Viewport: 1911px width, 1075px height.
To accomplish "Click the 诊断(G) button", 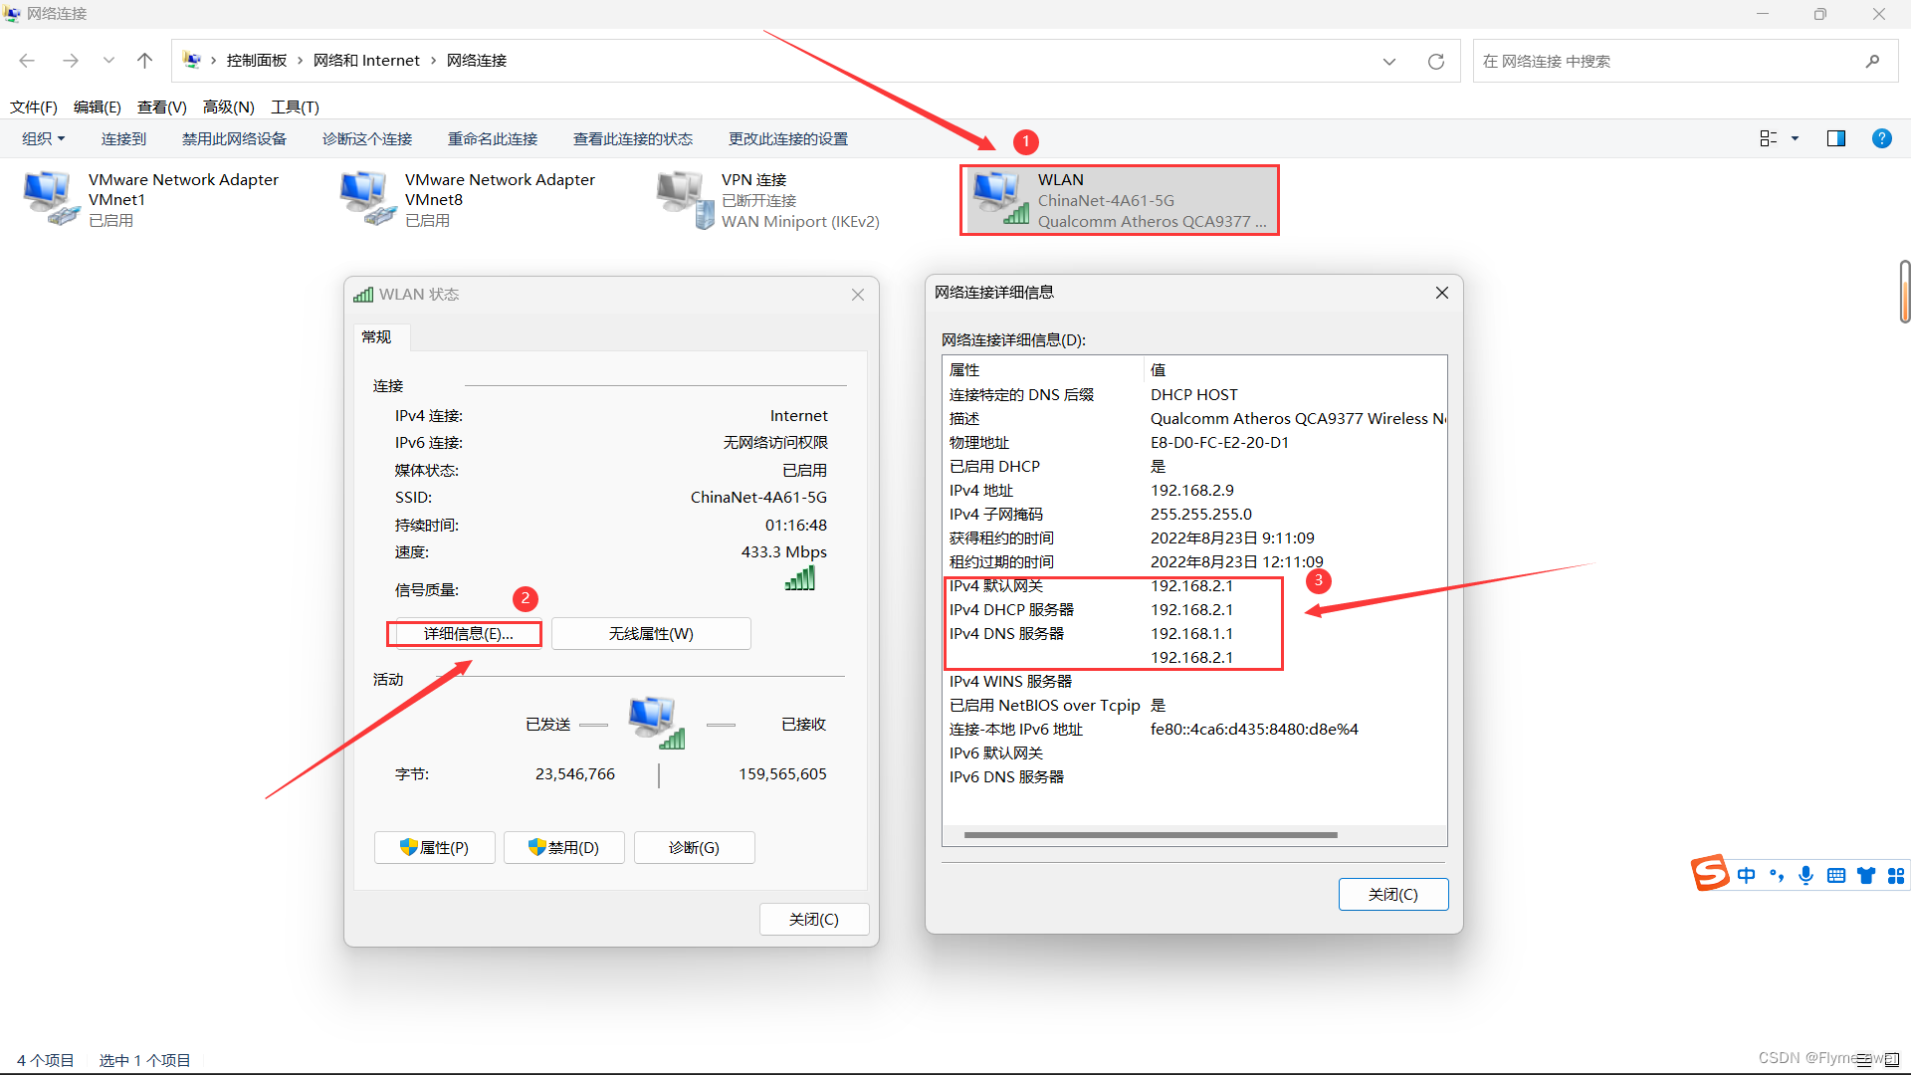I will [694, 847].
